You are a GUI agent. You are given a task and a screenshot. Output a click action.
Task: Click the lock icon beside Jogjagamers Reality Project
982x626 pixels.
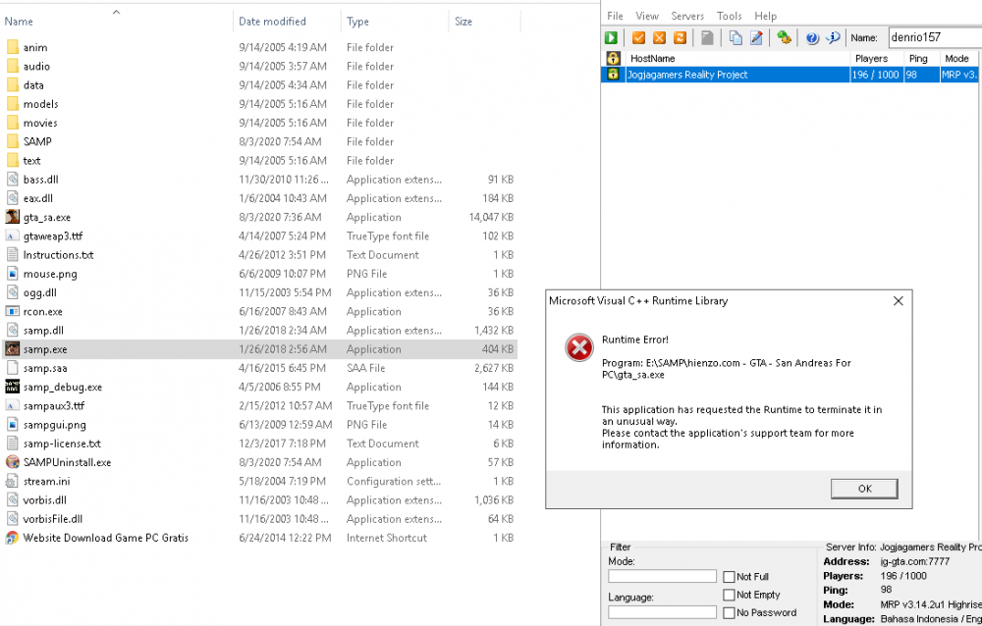(x=613, y=75)
